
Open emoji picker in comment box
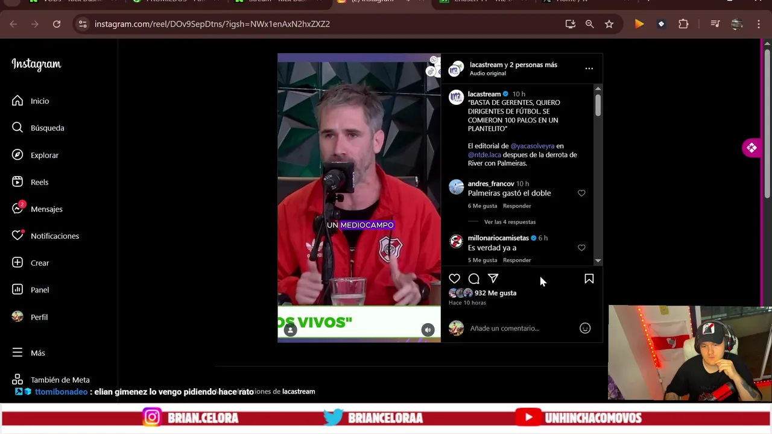(585, 328)
